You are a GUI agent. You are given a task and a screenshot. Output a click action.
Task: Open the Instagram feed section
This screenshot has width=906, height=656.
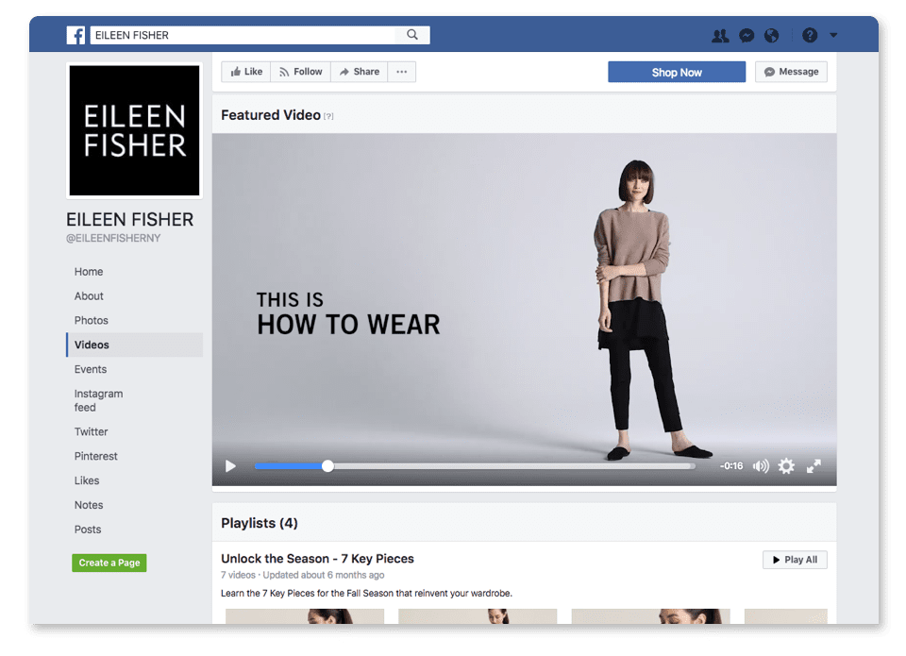coord(98,400)
